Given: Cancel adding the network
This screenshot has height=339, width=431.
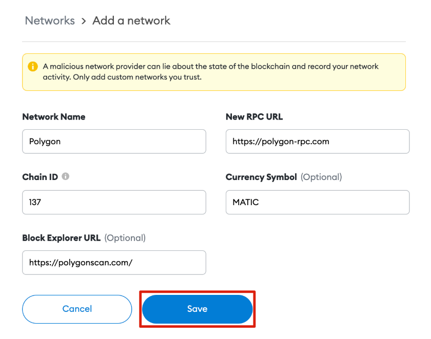Looking at the screenshot, I should point(77,309).
